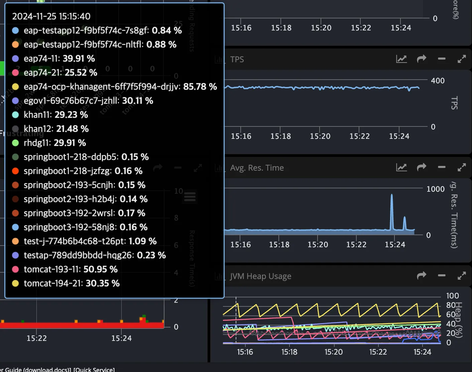Collapse the Avg. Res. Time panel
472x372 pixels.
click(442, 168)
